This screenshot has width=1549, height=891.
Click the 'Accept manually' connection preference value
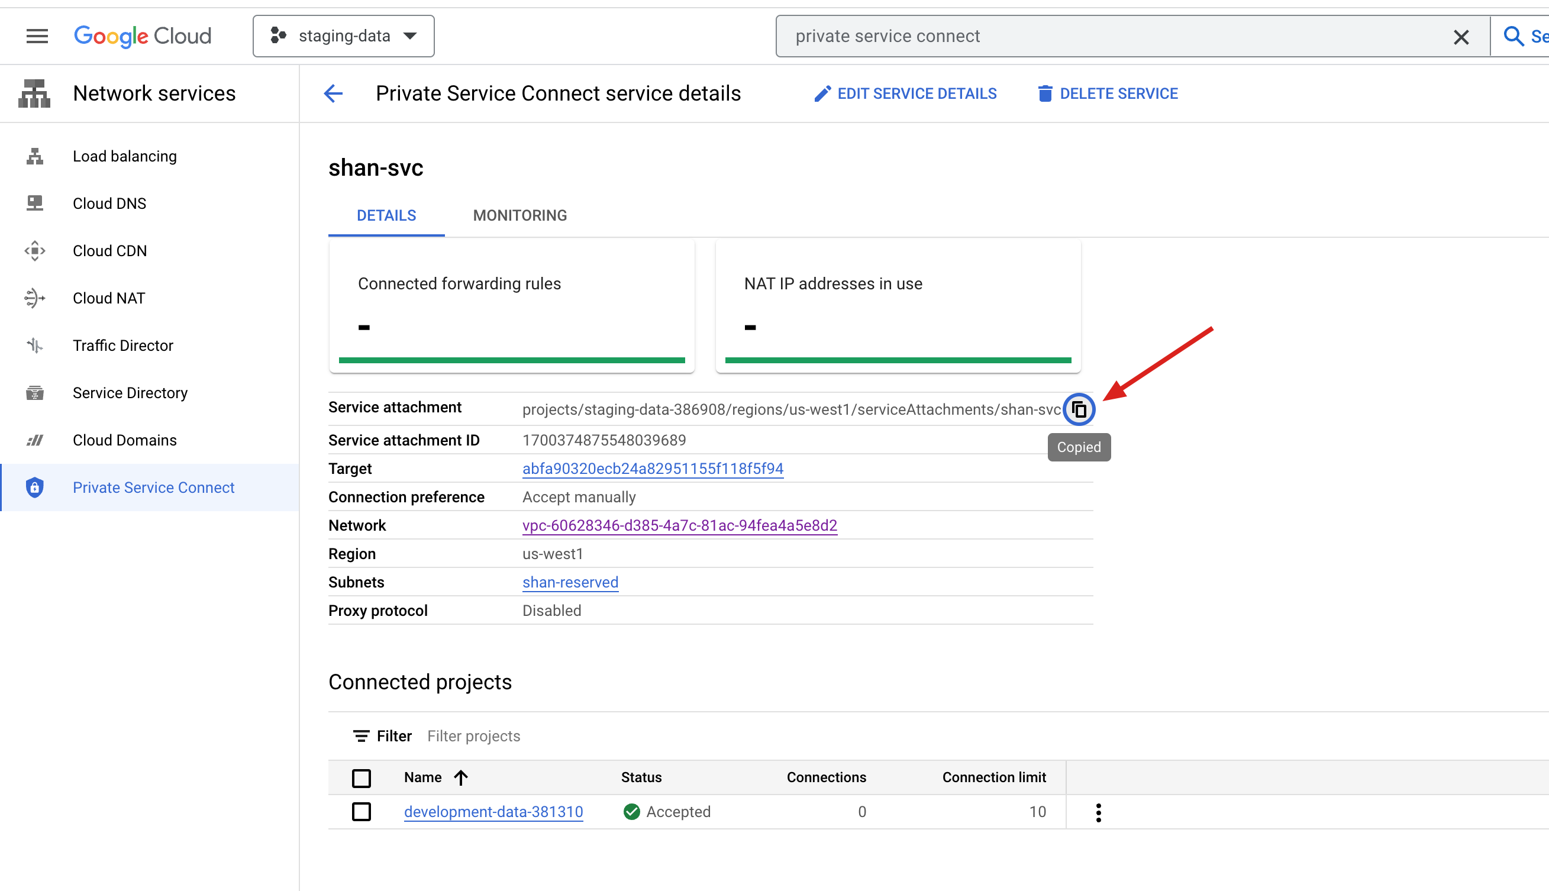pos(579,497)
